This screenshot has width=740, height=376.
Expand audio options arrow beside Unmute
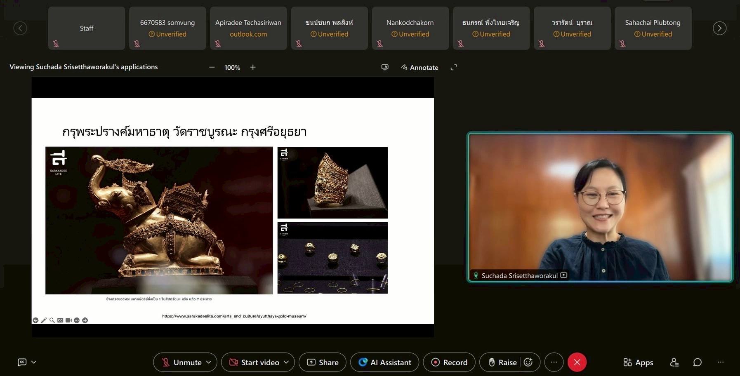point(209,362)
